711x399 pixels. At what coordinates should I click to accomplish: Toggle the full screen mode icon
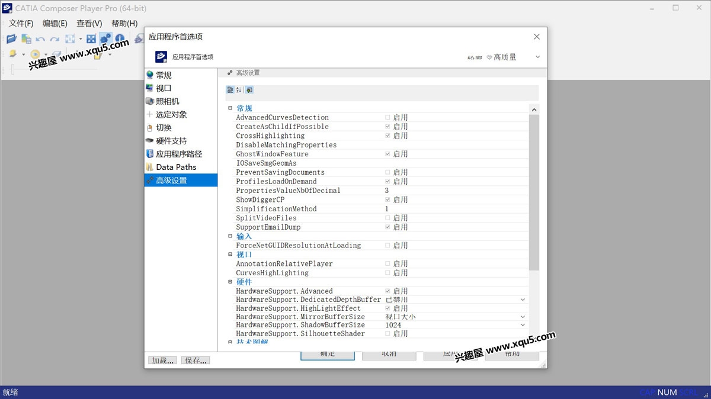[x=91, y=38]
